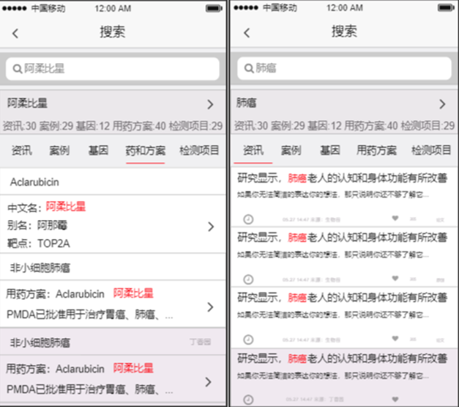459x407 pixels.
Task: Expand the 肺癌 summary row chevron
Action: (441, 104)
